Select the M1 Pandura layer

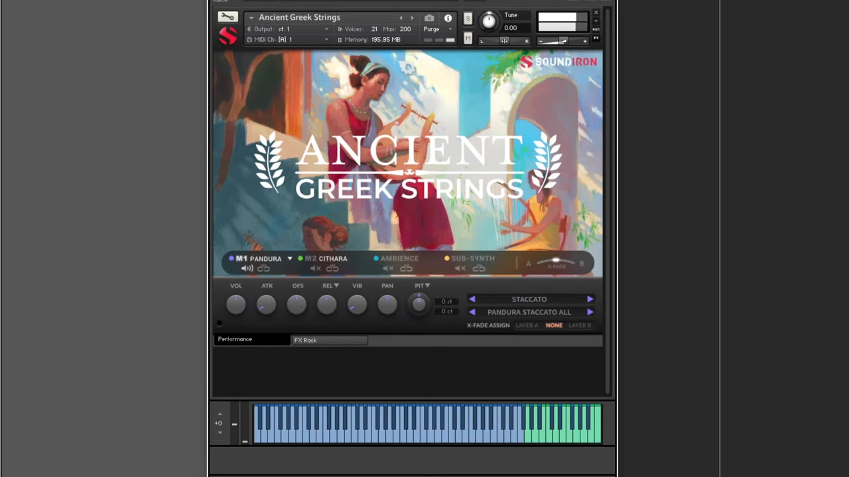click(x=255, y=258)
